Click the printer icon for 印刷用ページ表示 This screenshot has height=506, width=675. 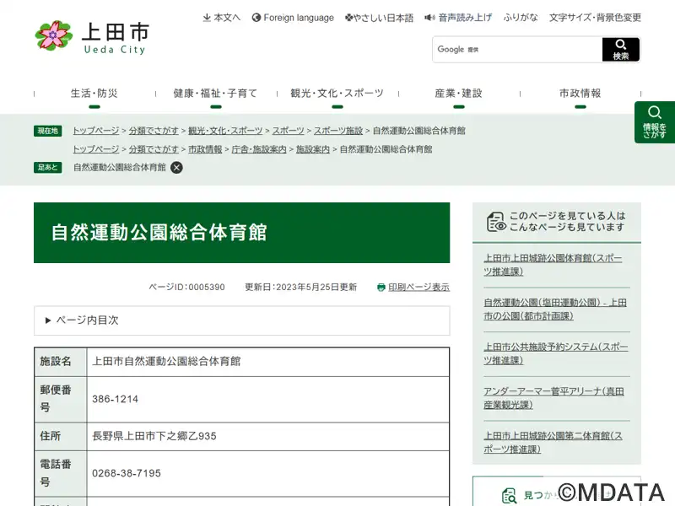(381, 288)
